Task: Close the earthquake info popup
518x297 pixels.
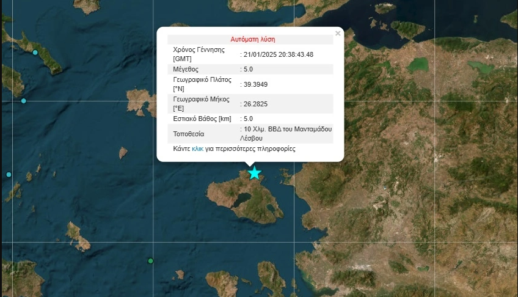Action: pos(337,34)
